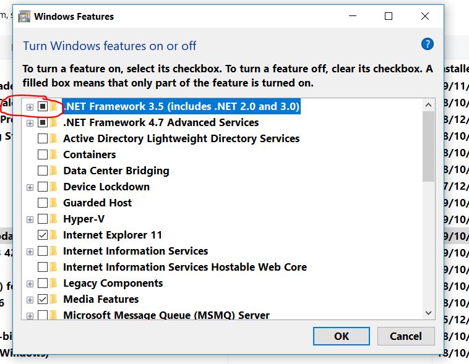The width and height of the screenshot is (469, 364).
Task: Uncheck the Internet Explorer 11 checkbox
Action: coord(43,235)
